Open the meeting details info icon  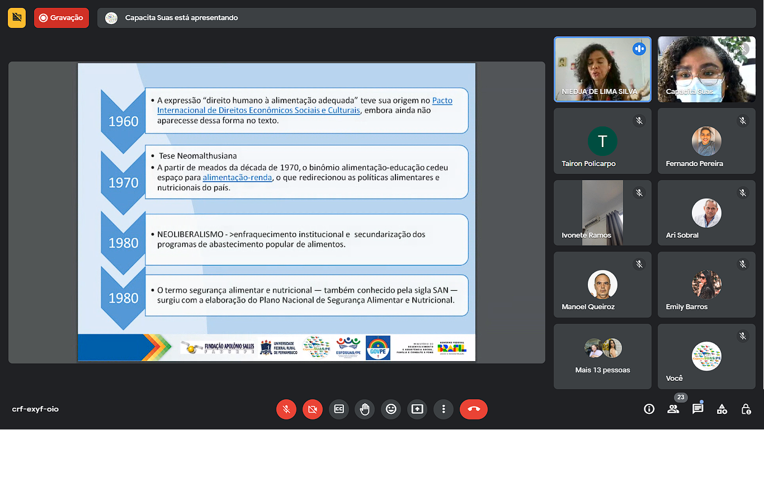pos(649,409)
